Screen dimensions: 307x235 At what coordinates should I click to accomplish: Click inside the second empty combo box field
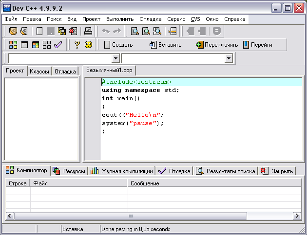[173, 58]
